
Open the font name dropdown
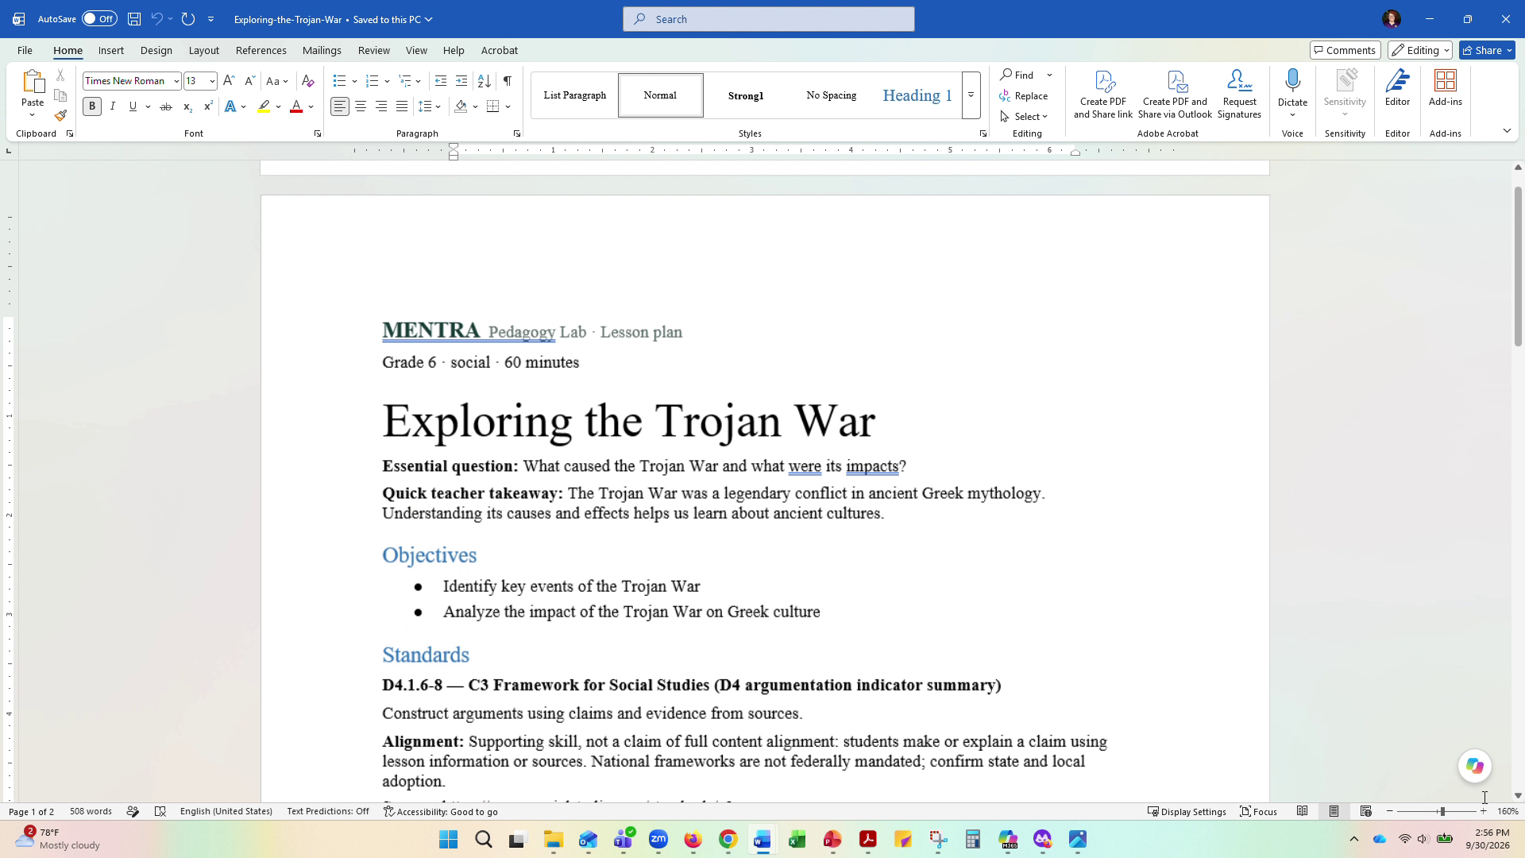[x=176, y=81]
